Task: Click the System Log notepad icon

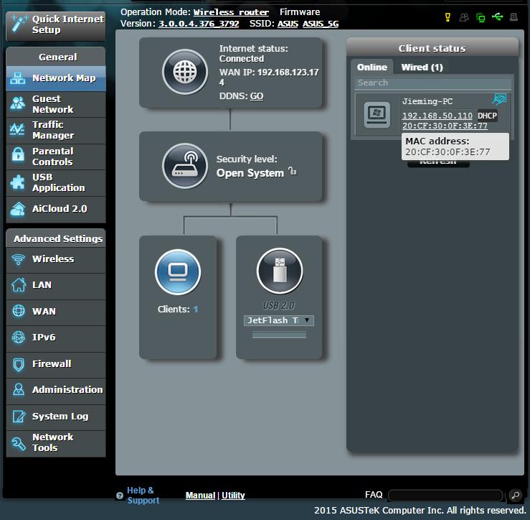Action: [x=19, y=416]
